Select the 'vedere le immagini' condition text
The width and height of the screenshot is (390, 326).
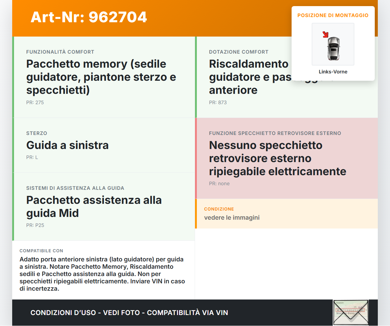(x=232, y=218)
